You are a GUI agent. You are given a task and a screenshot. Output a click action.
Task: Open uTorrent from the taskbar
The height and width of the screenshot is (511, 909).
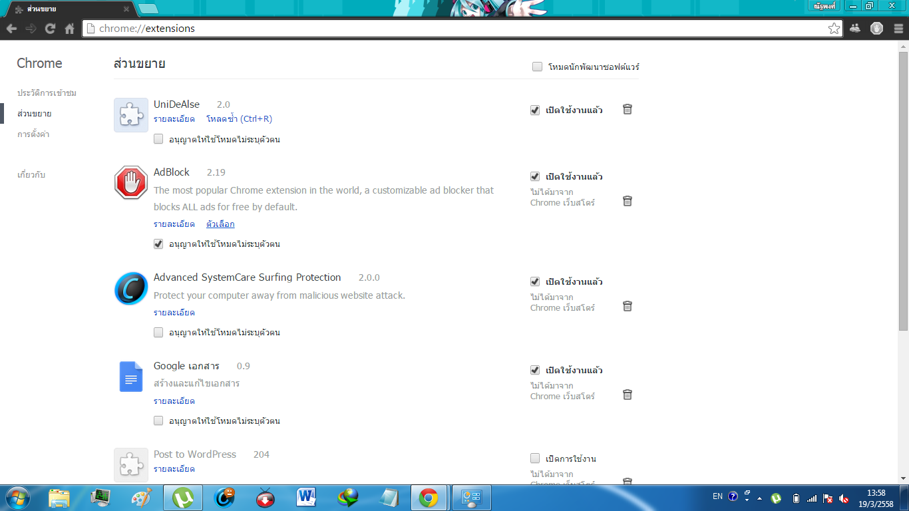coord(183,498)
